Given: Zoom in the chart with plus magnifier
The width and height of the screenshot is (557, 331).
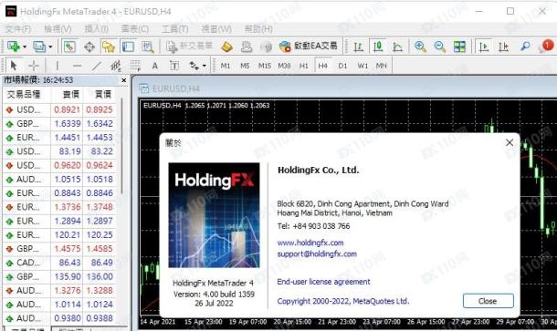Looking at the screenshot, I should click(420, 47).
